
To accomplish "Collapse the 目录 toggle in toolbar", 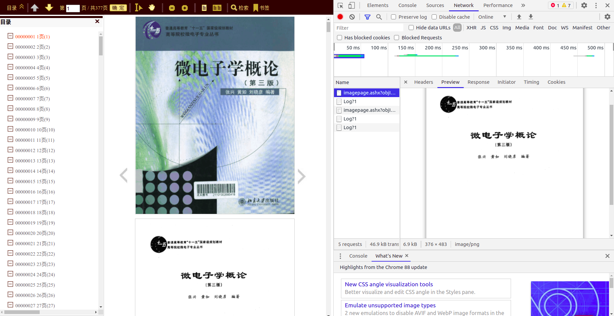I will click(x=15, y=7).
